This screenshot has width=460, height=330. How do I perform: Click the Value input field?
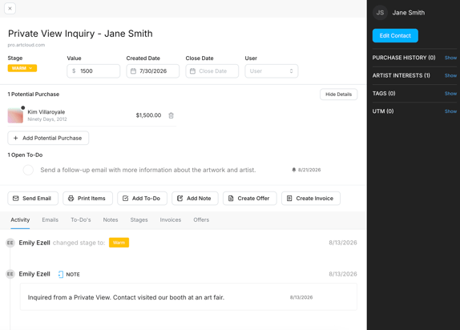pos(93,71)
